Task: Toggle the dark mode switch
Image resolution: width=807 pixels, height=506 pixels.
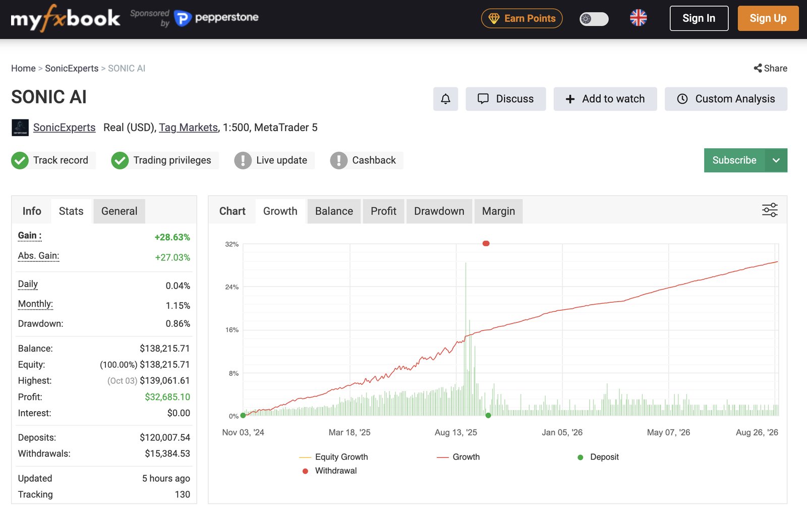Action: point(594,19)
